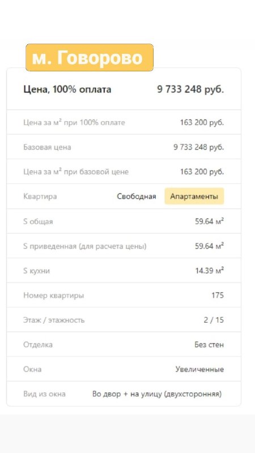Click the Цена, 100% оплата heading
255x453 pixels.
(x=67, y=89)
